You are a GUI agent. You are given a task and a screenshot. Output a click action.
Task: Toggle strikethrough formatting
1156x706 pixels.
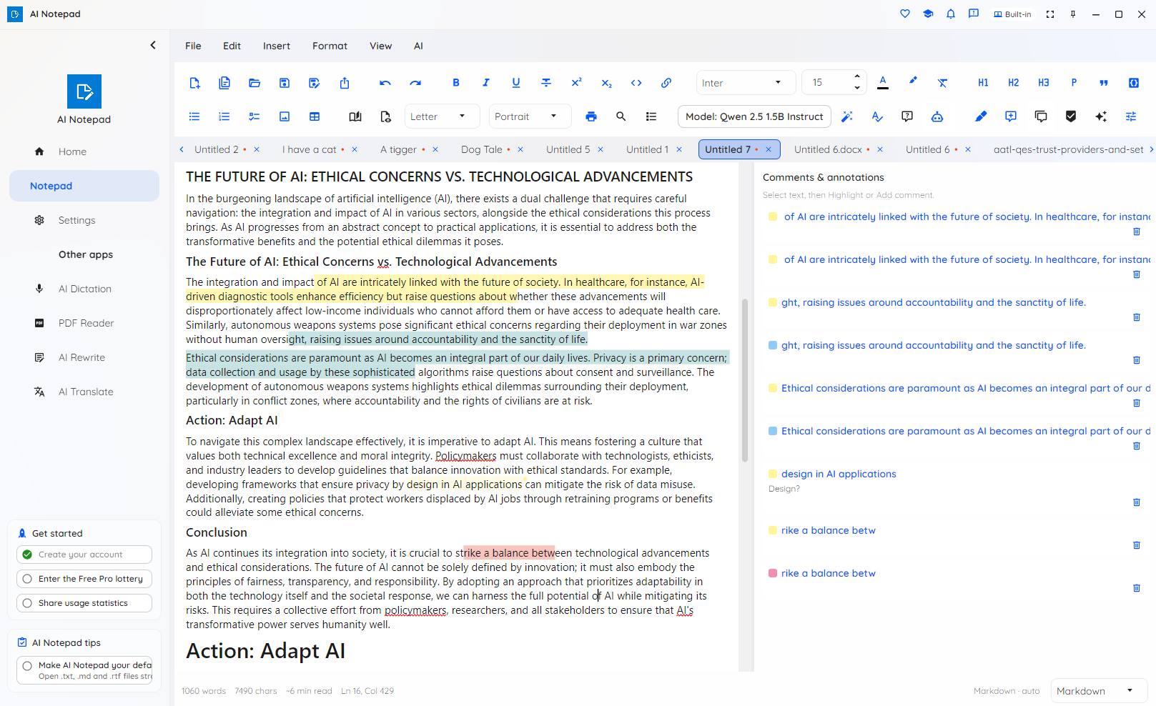pyautogui.click(x=546, y=83)
